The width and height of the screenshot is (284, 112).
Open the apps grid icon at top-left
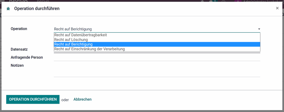tap(3, 1)
